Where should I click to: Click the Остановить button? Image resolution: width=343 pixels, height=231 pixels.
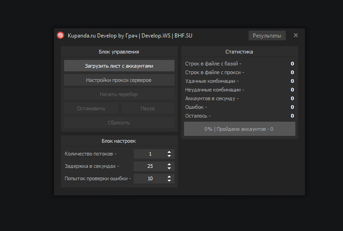[x=91, y=108]
